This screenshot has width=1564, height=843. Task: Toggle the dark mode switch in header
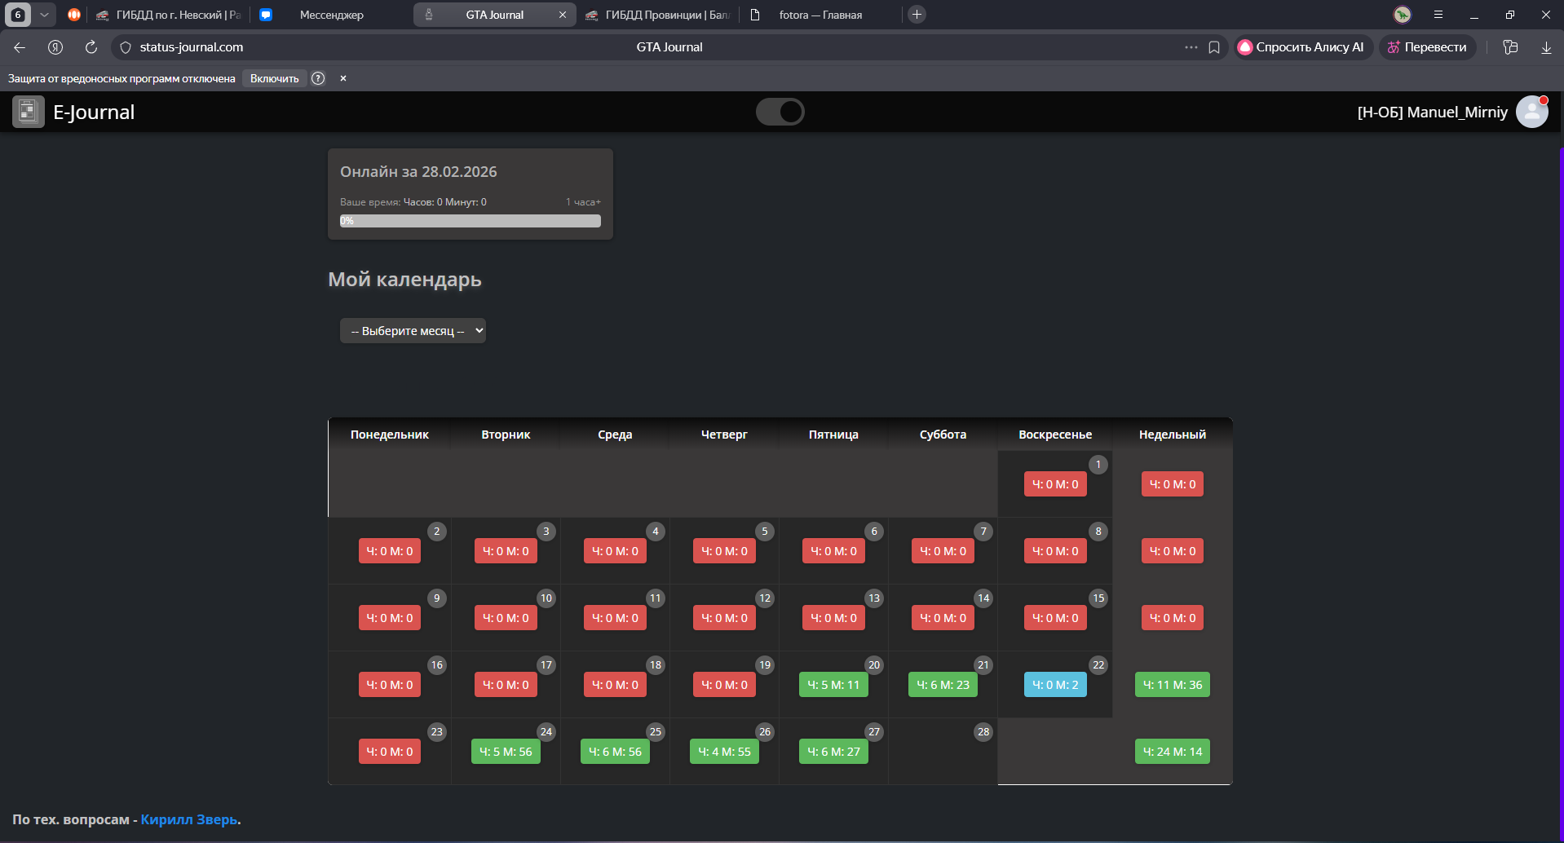tap(780, 112)
